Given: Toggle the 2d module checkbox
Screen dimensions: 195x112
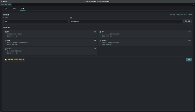Looking at the screenshot, I should (6, 32).
